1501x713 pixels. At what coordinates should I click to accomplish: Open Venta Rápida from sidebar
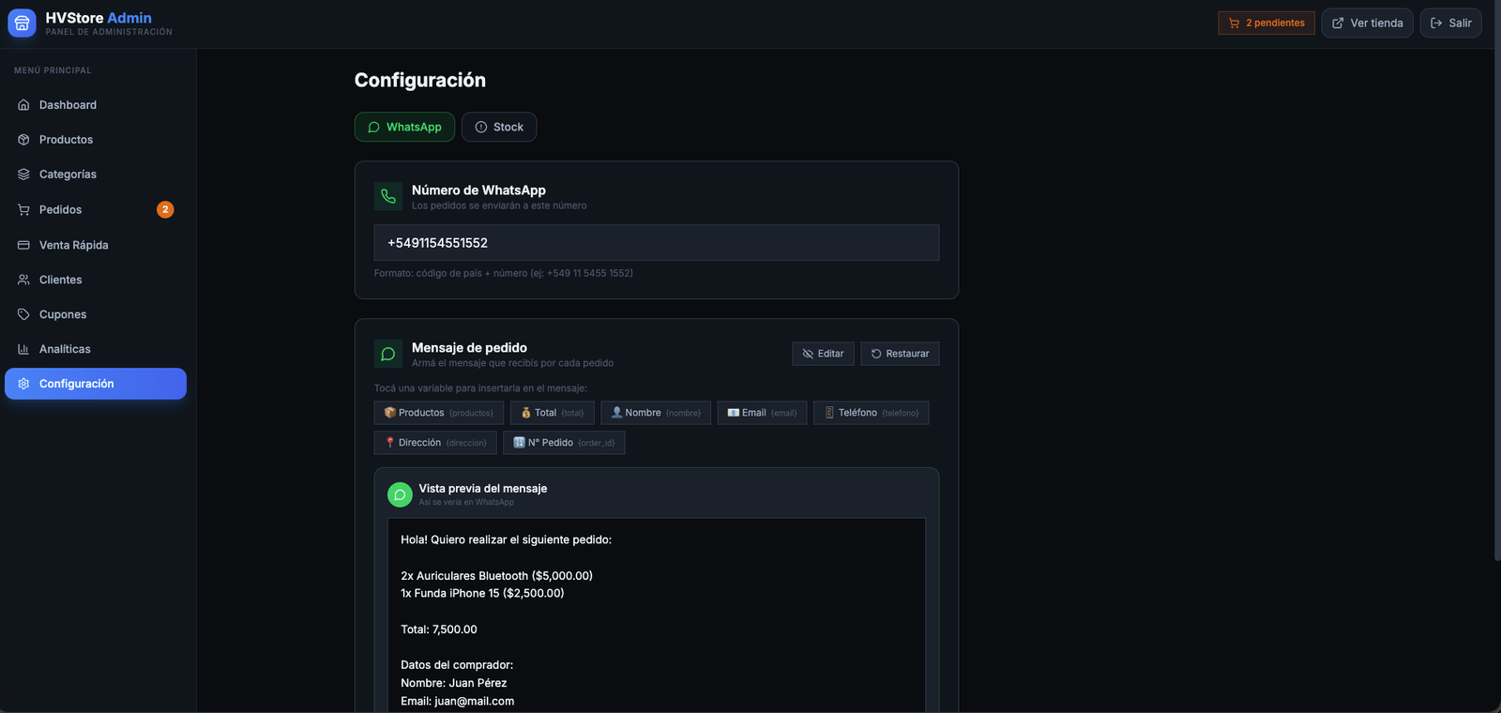(96, 245)
